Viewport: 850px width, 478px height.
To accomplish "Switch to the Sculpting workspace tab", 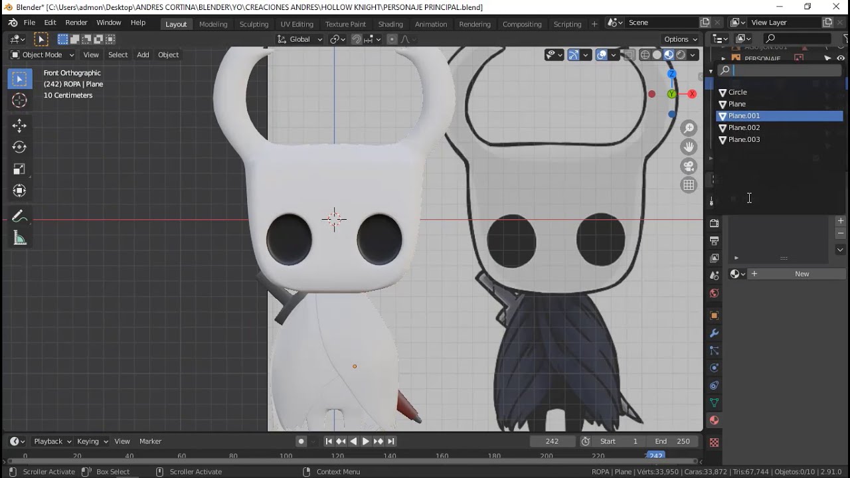I will click(254, 24).
